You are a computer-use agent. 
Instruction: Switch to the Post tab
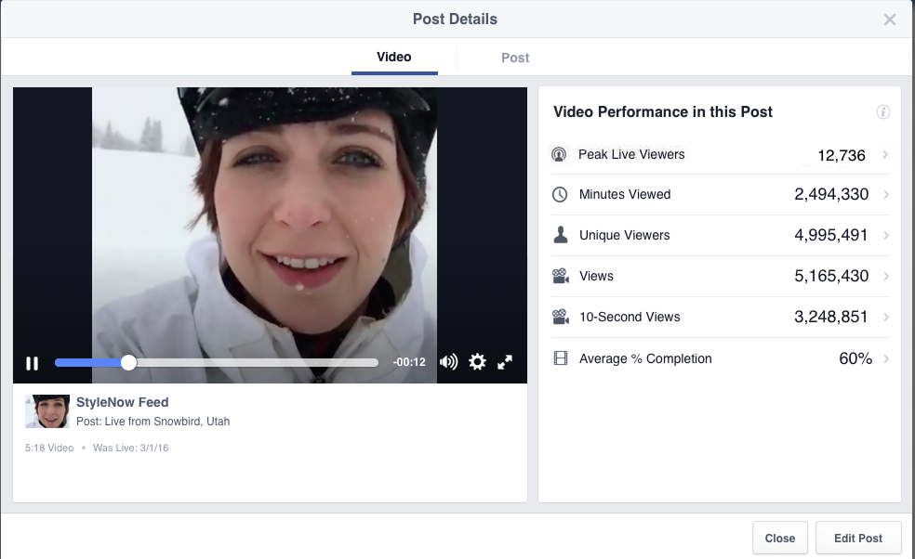515,57
